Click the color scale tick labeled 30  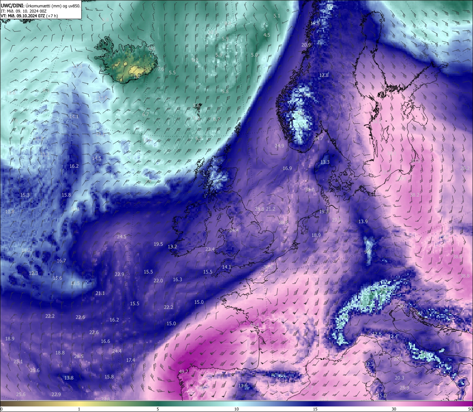[x=394, y=409]
